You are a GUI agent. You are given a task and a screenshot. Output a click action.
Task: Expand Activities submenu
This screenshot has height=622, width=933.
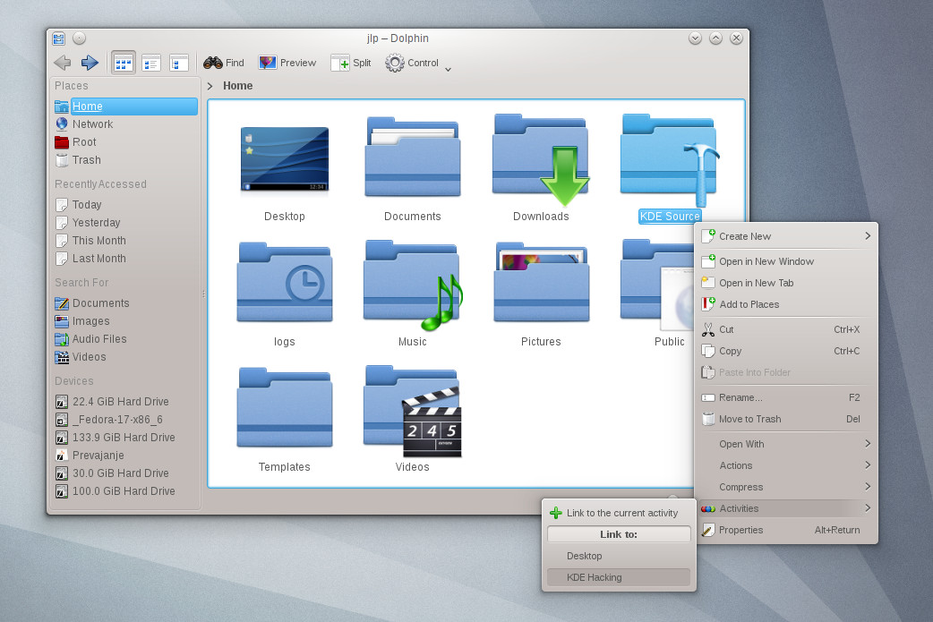[x=786, y=508]
